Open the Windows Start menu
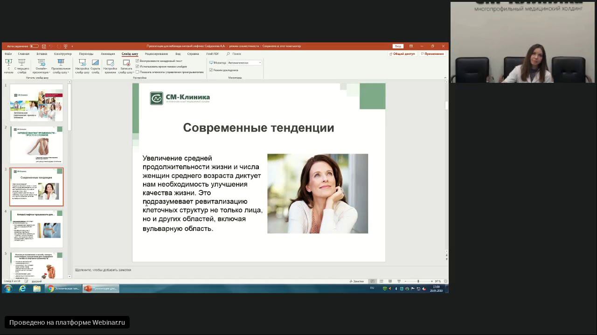 [x=8, y=288]
